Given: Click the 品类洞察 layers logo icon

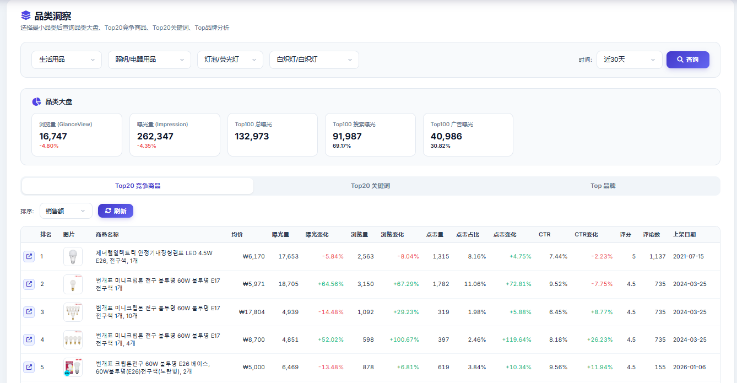Looking at the screenshot, I should pyautogui.click(x=26, y=15).
